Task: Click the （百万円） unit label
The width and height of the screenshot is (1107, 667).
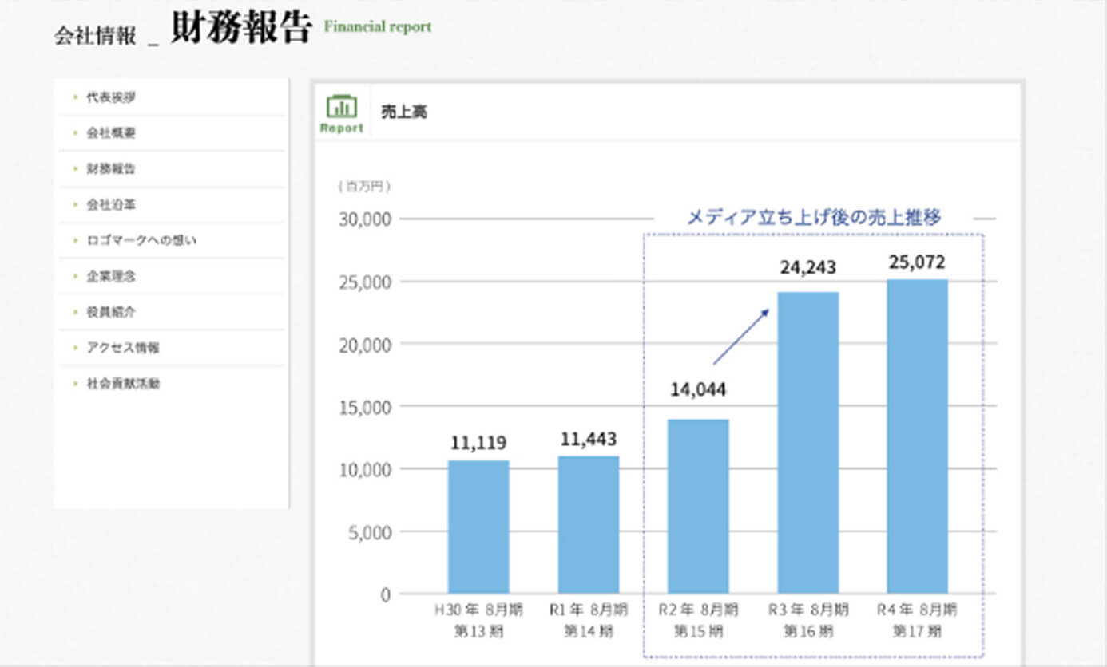Action: (x=364, y=187)
